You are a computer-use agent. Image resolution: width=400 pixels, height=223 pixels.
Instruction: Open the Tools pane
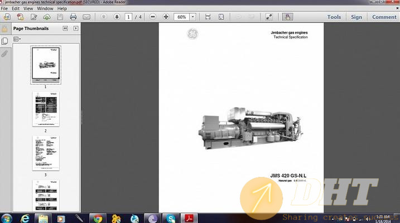pyautogui.click(x=334, y=17)
